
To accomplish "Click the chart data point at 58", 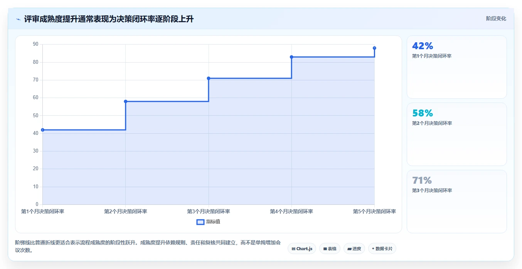I will pyautogui.click(x=126, y=101).
